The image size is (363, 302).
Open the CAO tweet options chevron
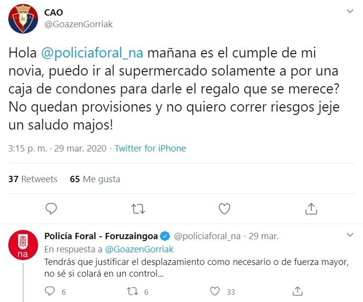point(350,11)
